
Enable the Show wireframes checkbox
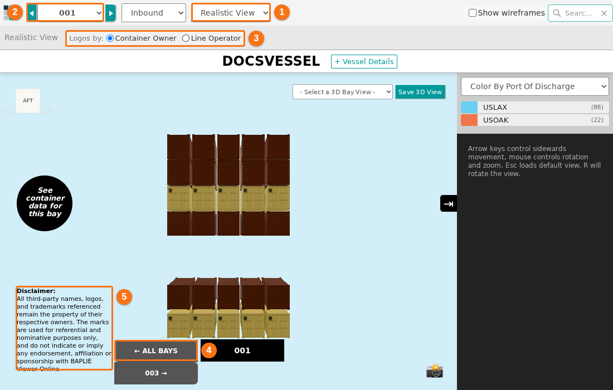point(472,13)
